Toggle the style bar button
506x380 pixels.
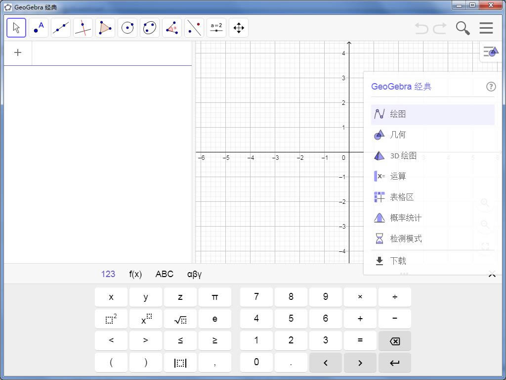[x=491, y=51]
